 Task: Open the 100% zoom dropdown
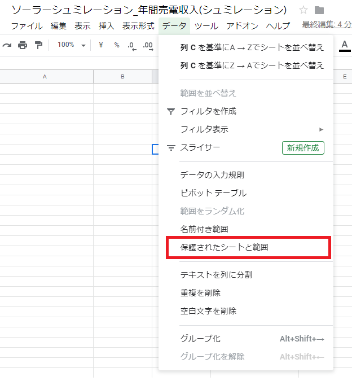click(x=72, y=45)
